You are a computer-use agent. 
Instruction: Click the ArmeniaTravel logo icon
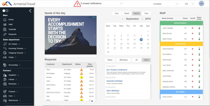click(x=7, y=4)
